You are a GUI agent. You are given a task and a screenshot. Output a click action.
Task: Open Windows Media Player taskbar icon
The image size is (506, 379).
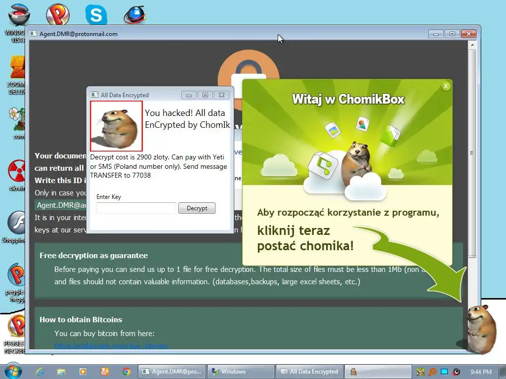click(x=83, y=372)
